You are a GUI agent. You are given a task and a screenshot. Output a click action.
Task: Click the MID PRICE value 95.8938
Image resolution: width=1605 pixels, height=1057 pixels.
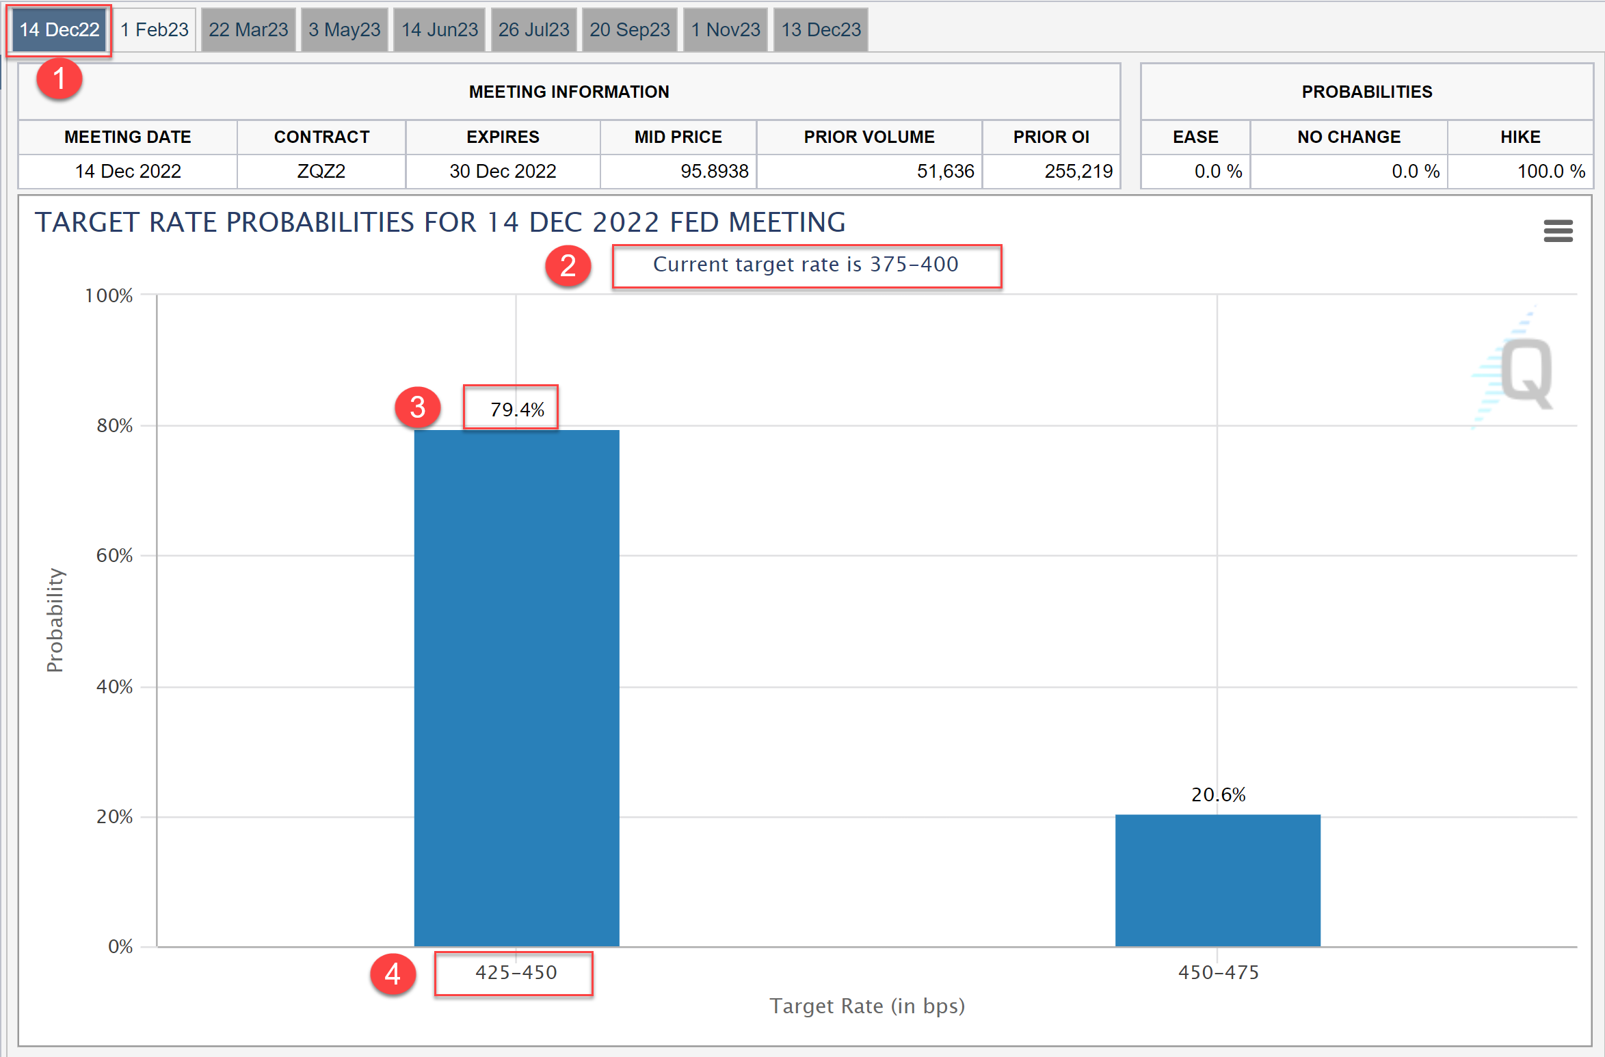pos(714,171)
